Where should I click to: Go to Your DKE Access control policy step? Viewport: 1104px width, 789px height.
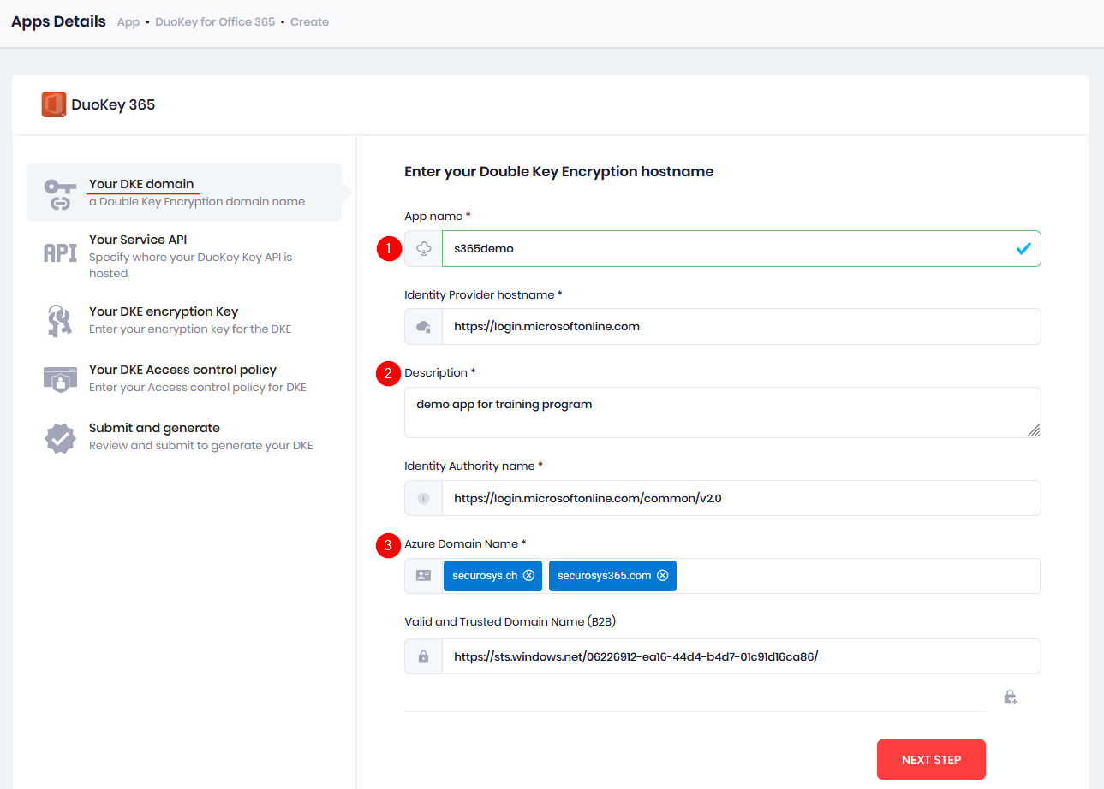(184, 378)
